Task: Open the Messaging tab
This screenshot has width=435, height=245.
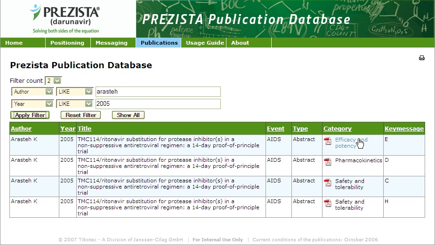Action: tap(113, 43)
